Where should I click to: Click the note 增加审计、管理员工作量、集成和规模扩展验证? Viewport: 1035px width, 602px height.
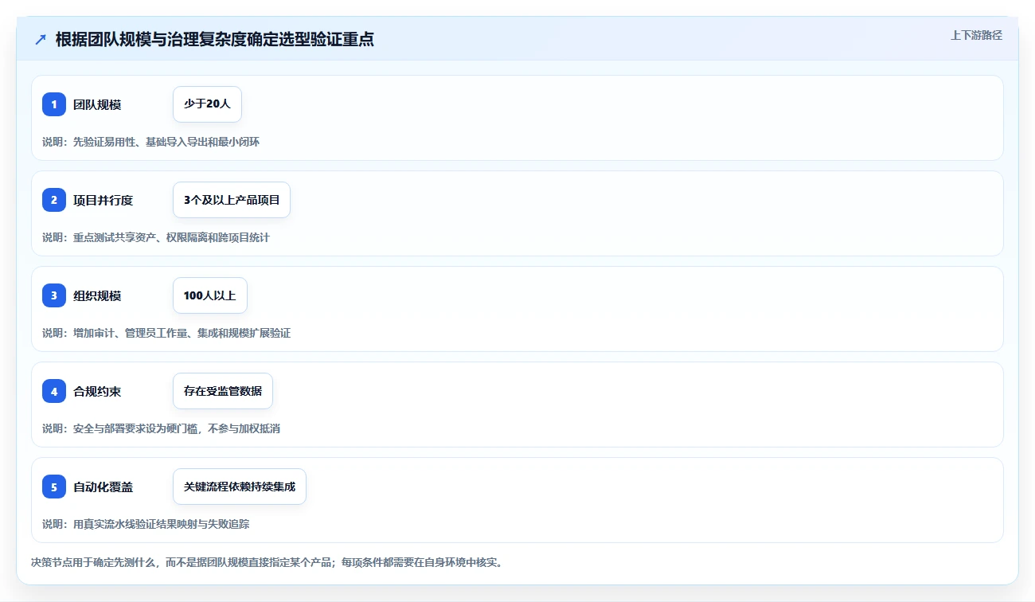tap(182, 333)
